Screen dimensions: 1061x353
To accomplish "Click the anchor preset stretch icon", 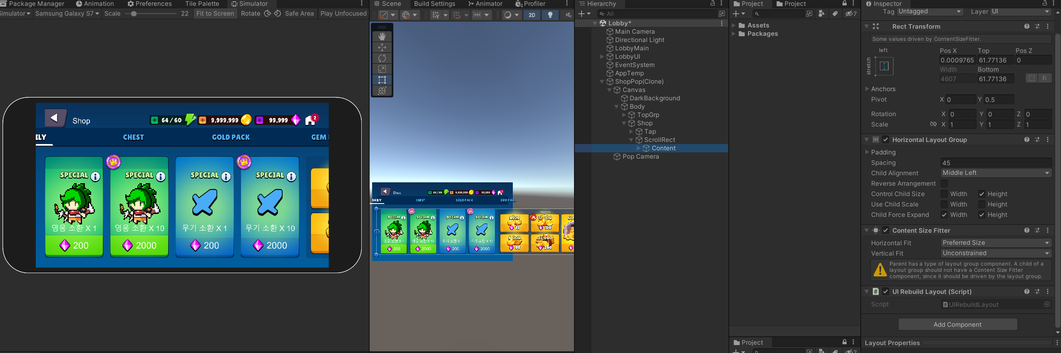I will click(885, 66).
